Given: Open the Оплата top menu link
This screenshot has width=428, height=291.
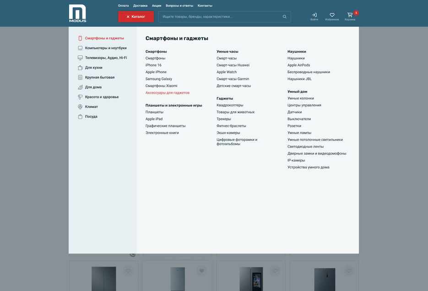Looking at the screenshot, I should tap(124, 5).
